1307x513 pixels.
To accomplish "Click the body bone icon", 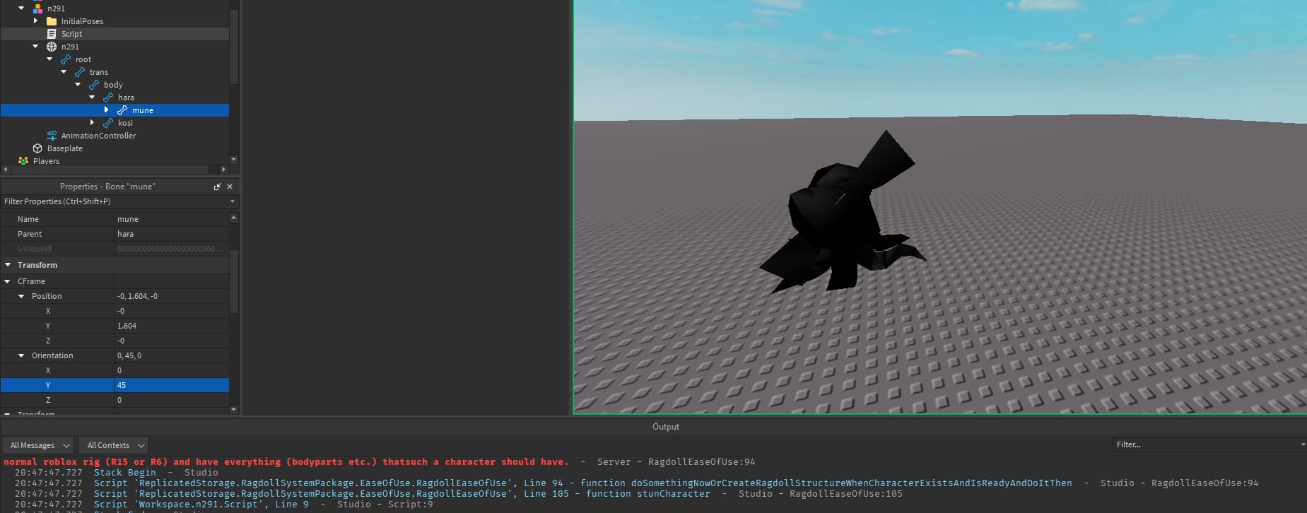I will click(94, 85).
